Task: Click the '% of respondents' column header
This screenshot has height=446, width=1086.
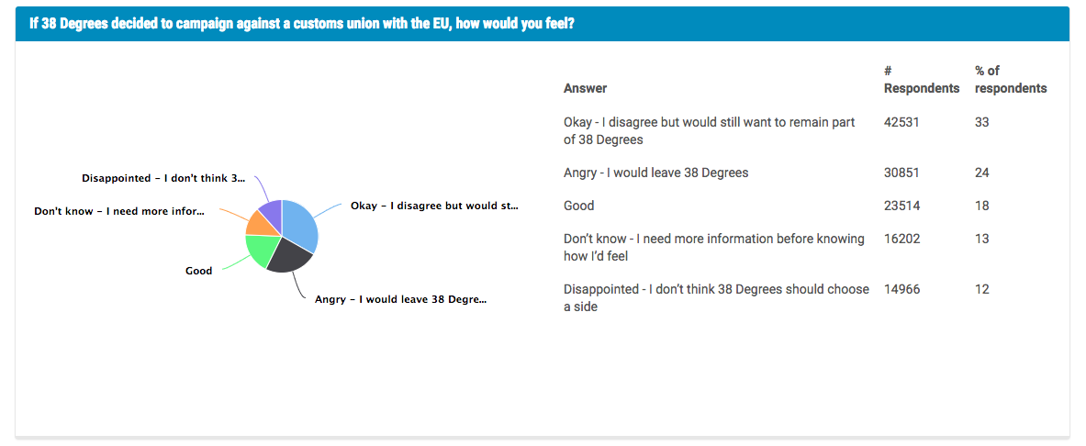Action: 1010,80
